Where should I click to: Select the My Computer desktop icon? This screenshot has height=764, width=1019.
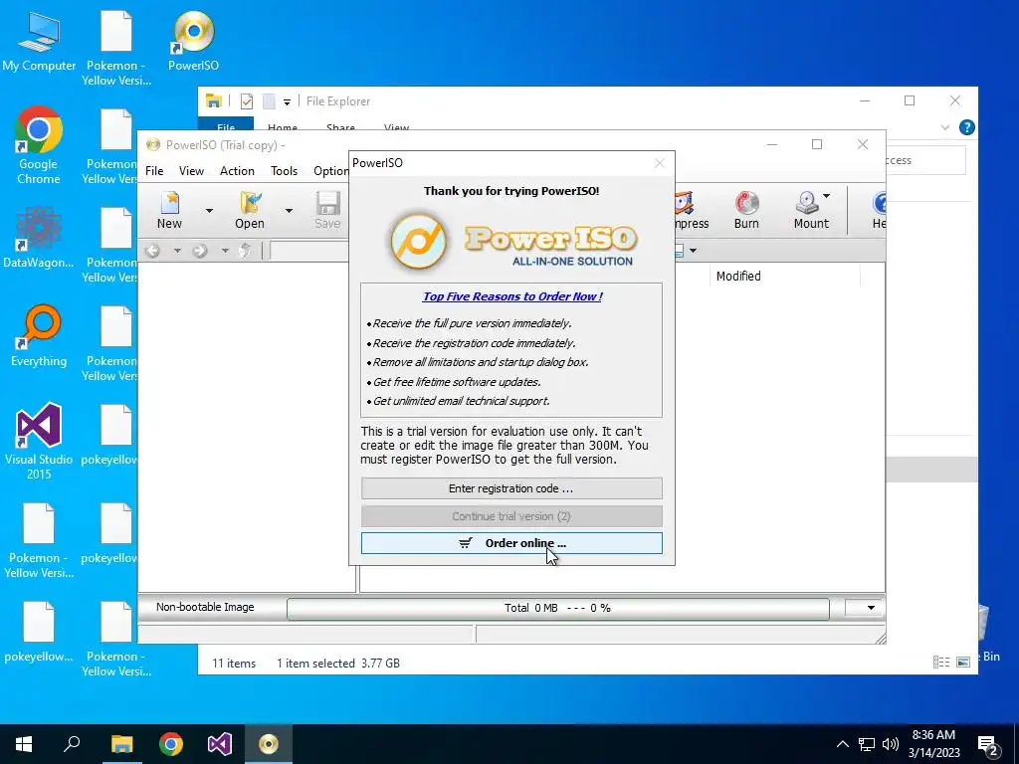[x=39, y=40]
